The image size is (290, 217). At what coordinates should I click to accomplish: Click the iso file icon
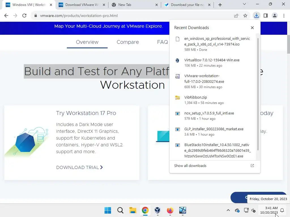(x=177, y=39)
